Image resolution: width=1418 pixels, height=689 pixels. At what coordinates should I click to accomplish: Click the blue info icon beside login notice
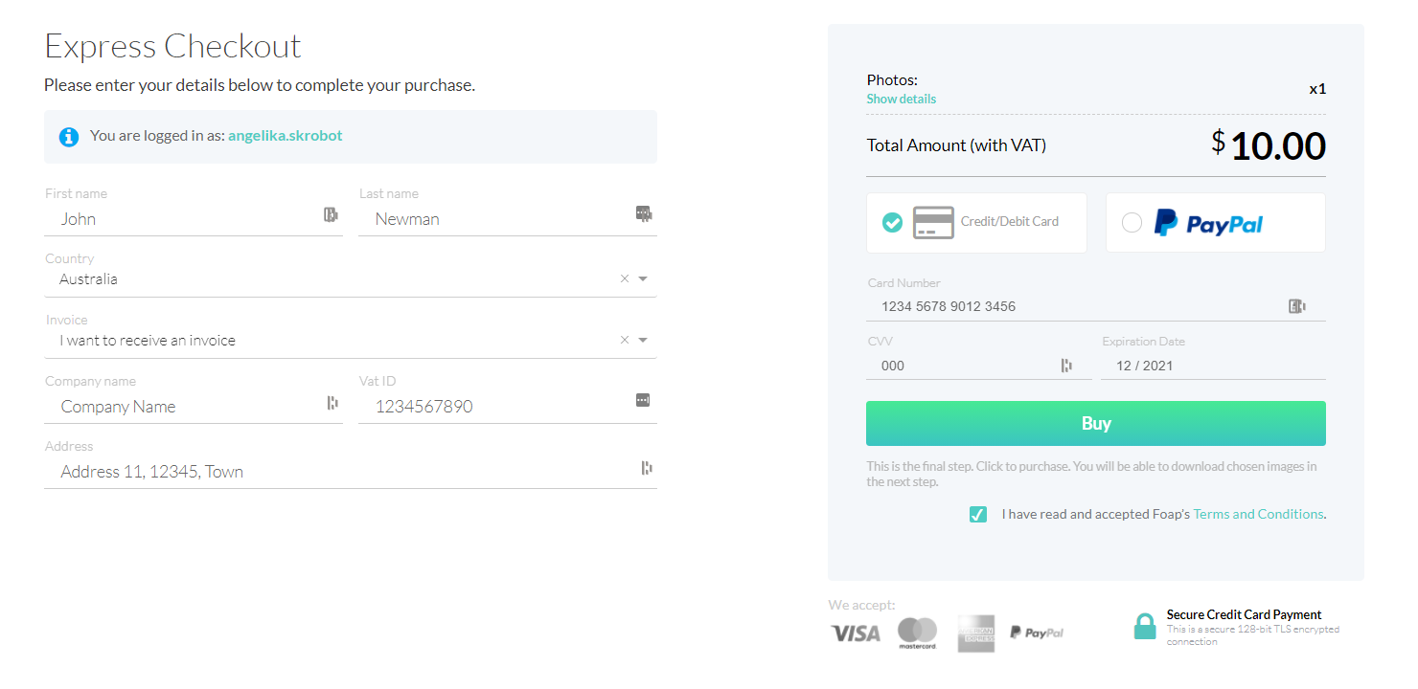[69, 137]
